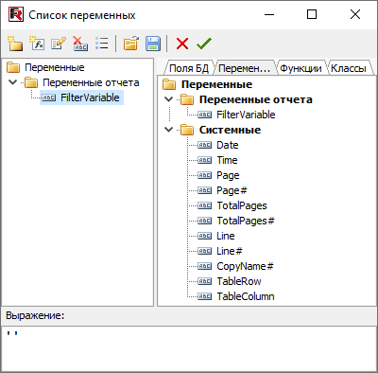The height and width of the screenshot is (373, 378).
Task: Switch to the Поля БД tab
Action: (x=189, y=68)
